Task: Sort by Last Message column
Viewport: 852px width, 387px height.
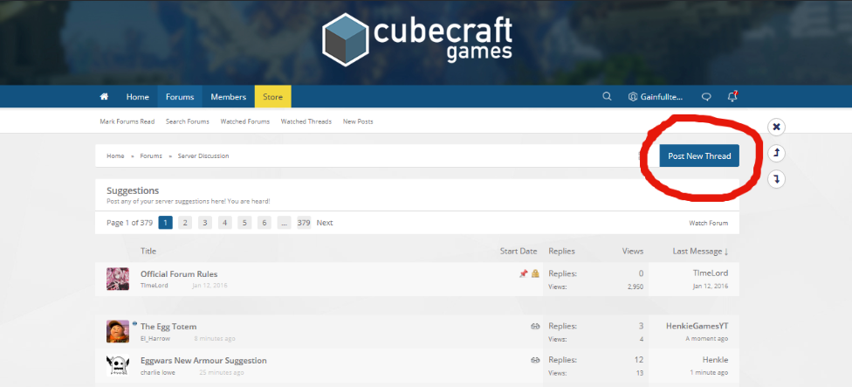Action: [700, 251]
